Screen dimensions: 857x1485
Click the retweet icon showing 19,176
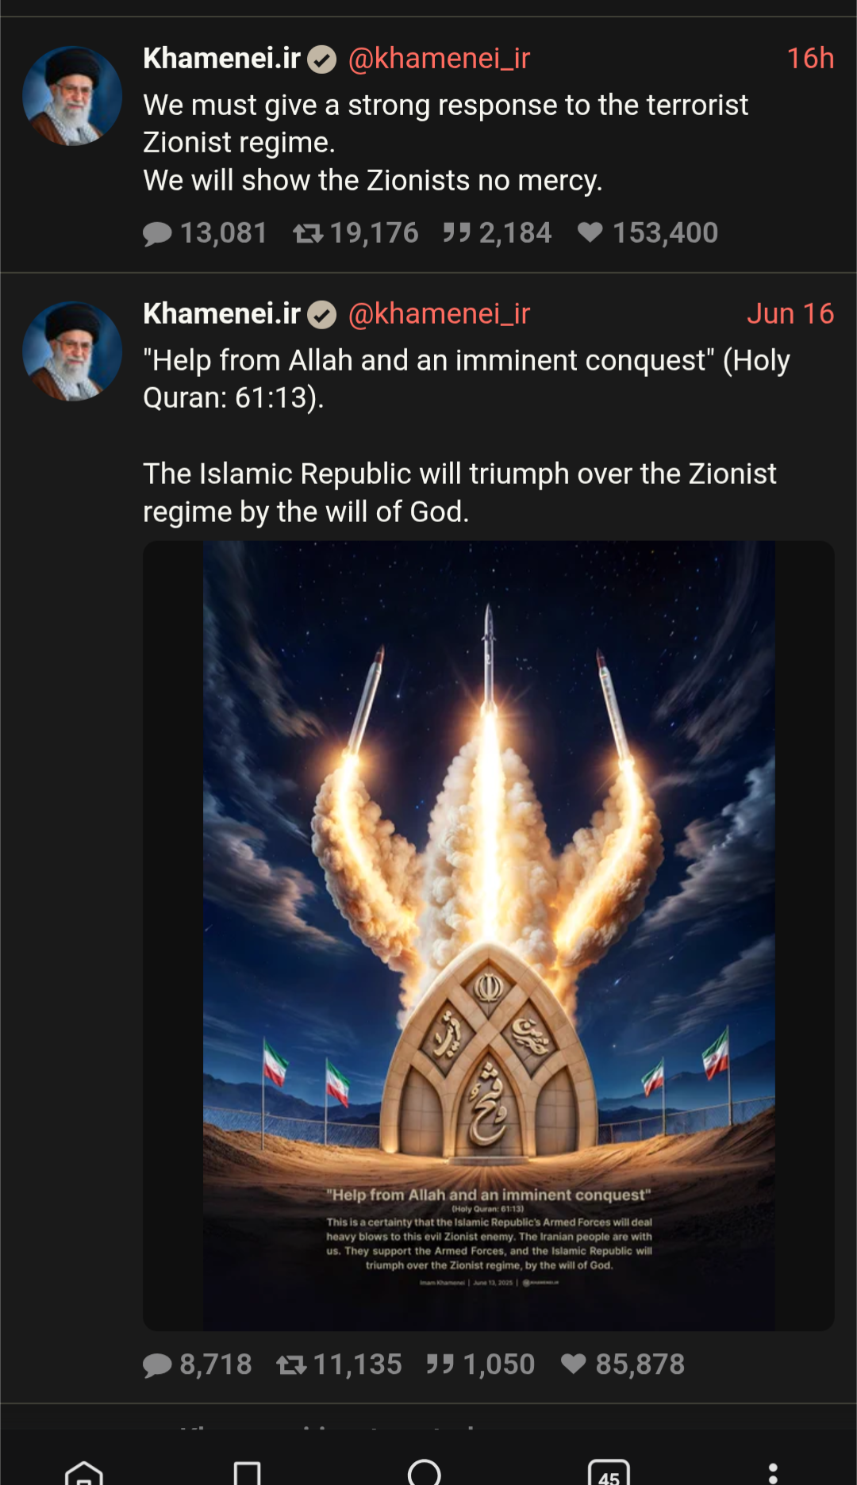point(308,233)
